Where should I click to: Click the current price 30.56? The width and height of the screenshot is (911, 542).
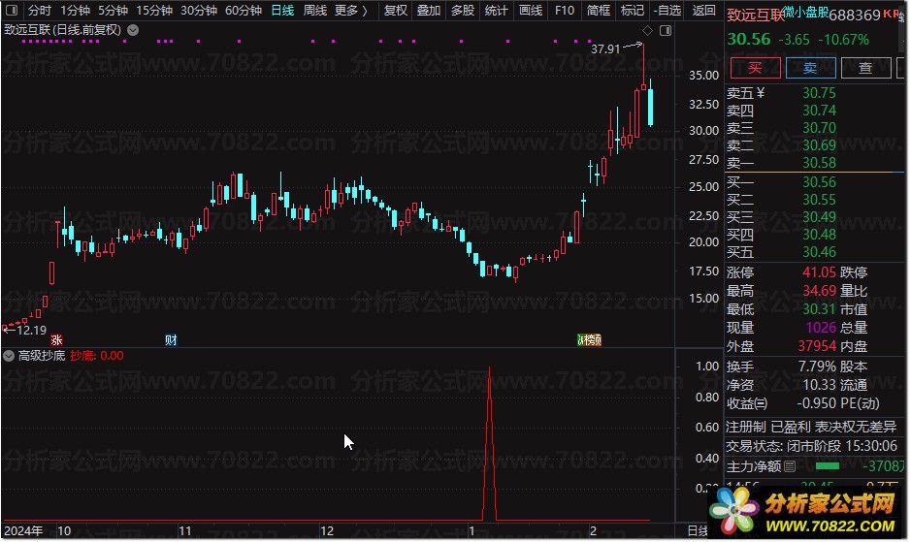pyautogui.click(x=749, y=40)
